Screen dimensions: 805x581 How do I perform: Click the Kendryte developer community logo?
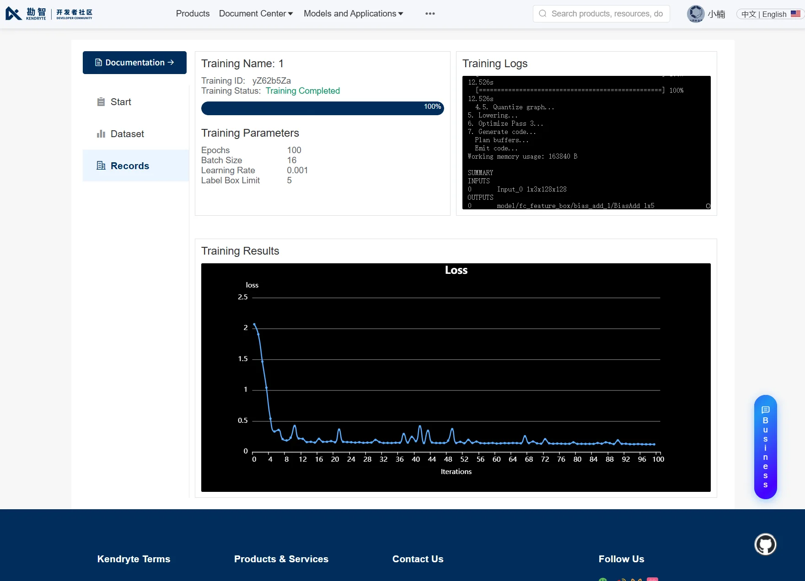pyautogui.click(x=48, y=14)
